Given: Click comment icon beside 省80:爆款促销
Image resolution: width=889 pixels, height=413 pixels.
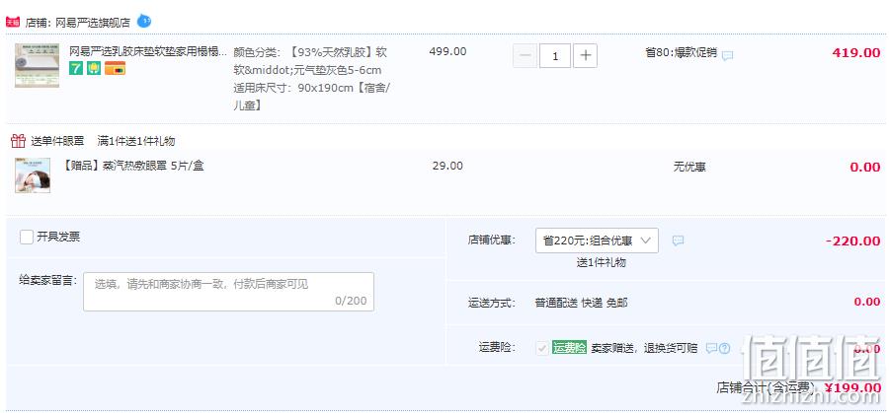Looking at the screenshot, I should pyautogui.click(x=728, y=55).
